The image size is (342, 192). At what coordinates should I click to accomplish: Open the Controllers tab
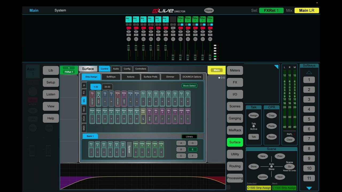141,69
